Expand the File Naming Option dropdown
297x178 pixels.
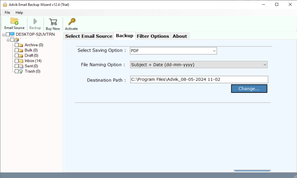tap(198, 65)
